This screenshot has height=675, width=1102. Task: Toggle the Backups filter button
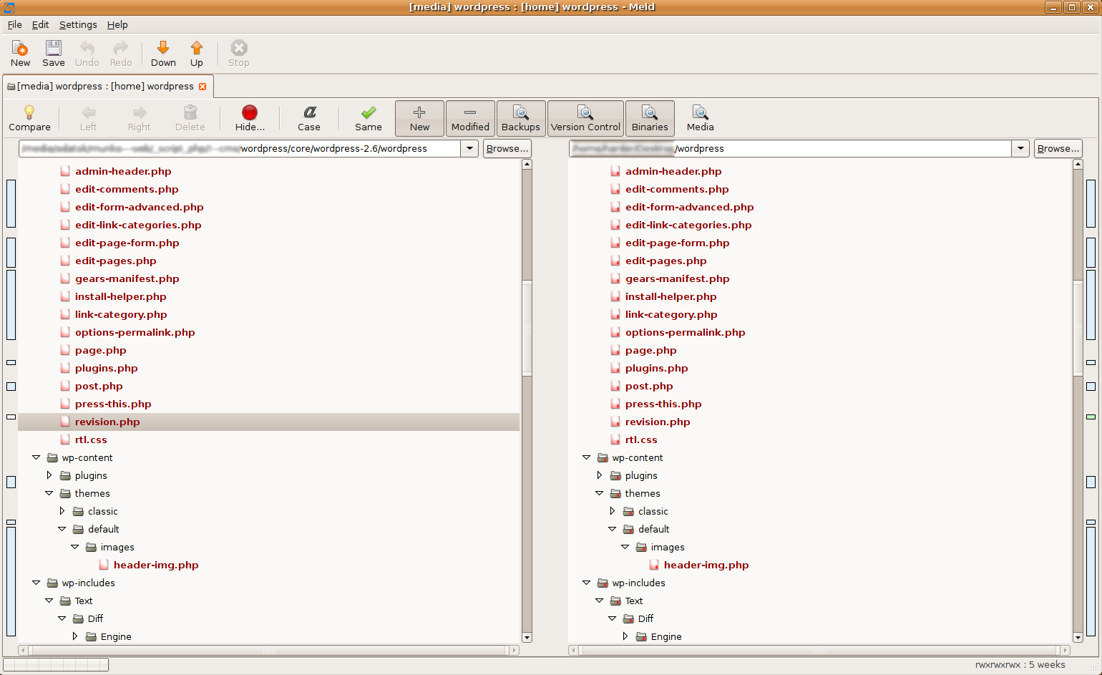tap(521, 118)
